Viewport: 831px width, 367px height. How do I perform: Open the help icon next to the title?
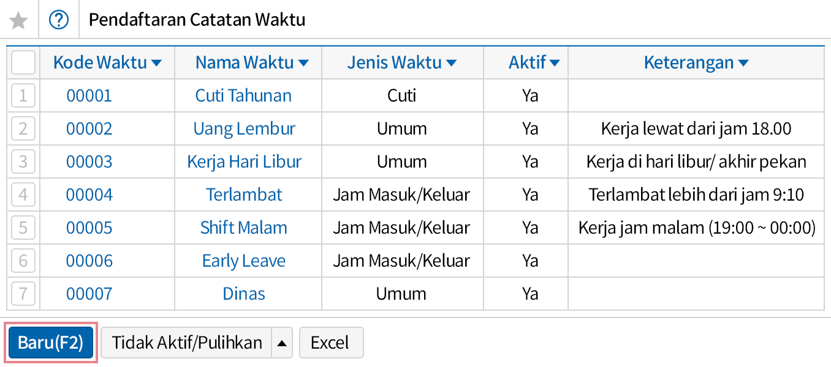pyautogui.click(x=59, y=19)
